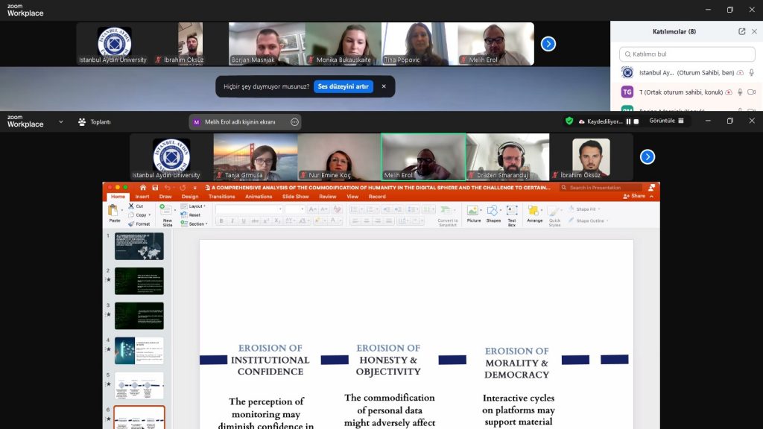Select Tanja Grmuša's video tile
763x429 pixels.
tap(256, 156)
